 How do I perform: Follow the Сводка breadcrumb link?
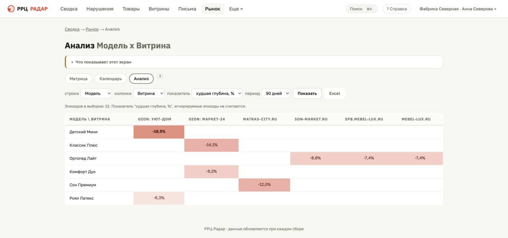72,29
